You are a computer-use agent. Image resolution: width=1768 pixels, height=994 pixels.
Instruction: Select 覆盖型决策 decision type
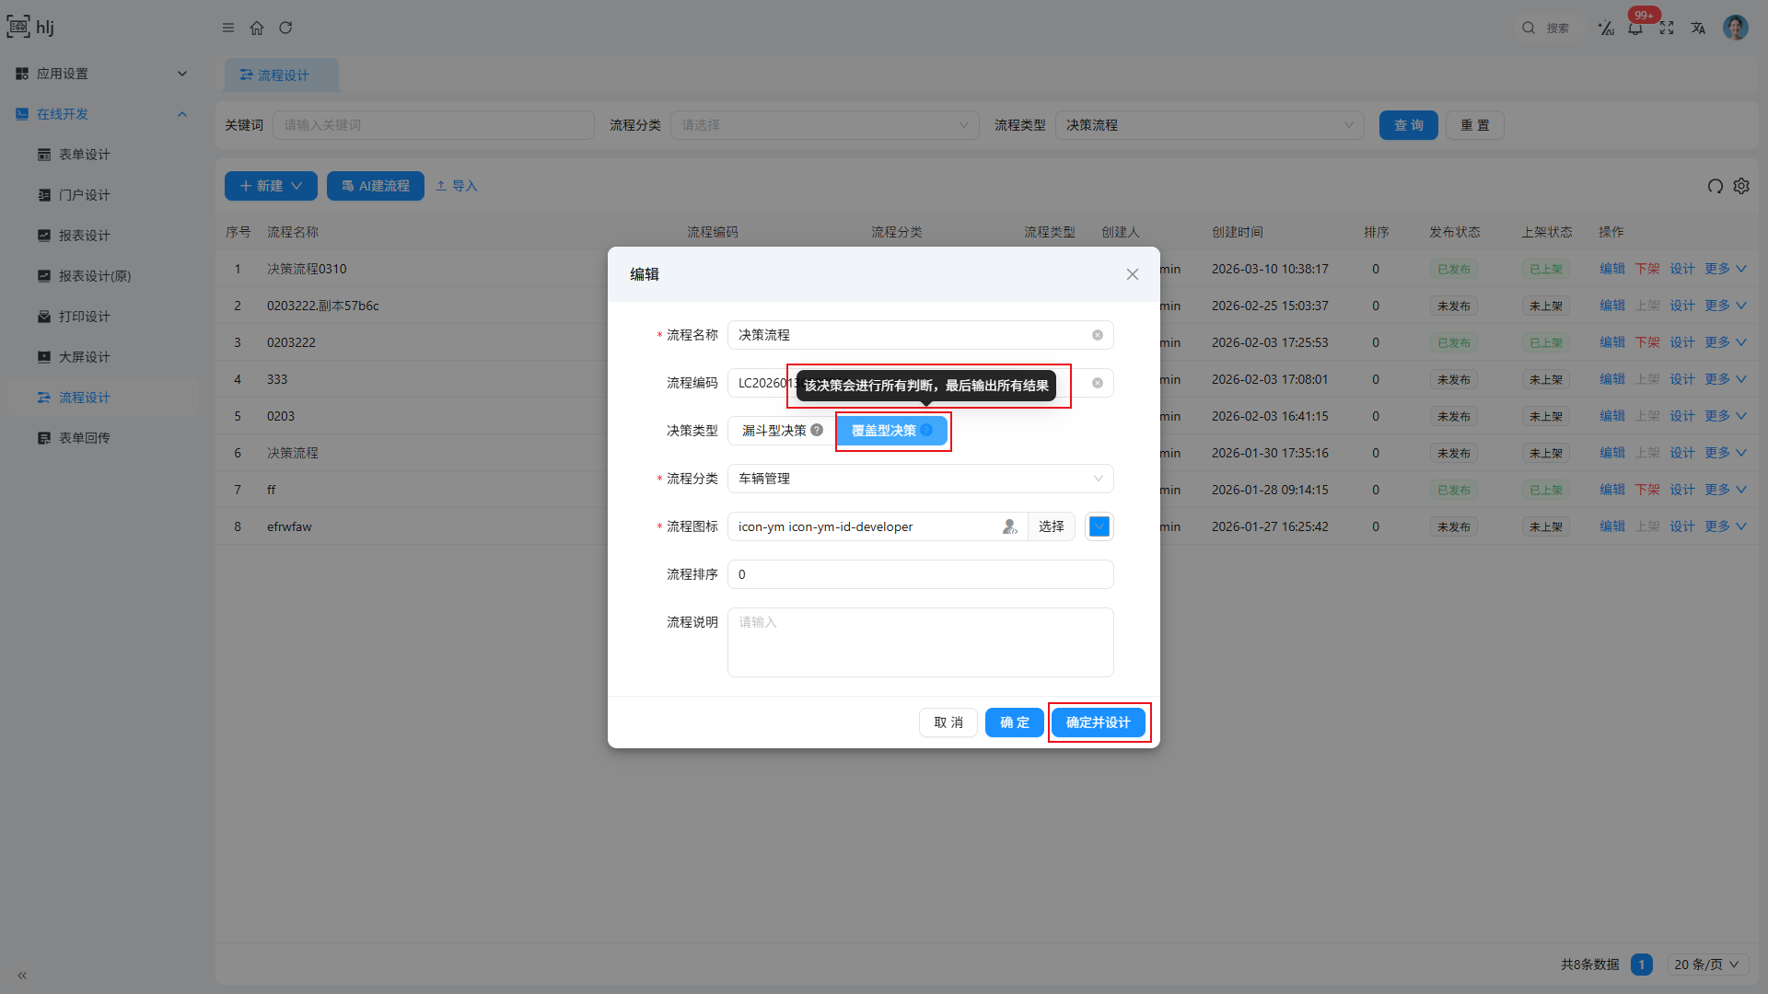pos(883,431)
